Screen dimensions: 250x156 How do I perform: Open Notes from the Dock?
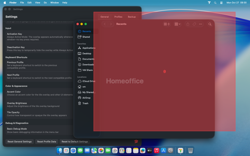coord(136,151)
